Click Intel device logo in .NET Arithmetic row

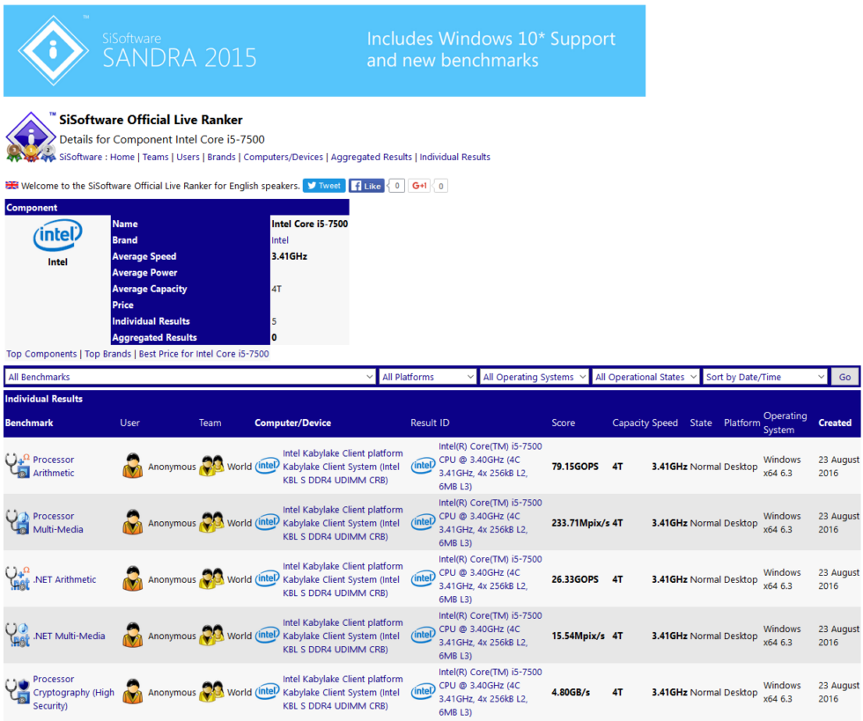[268, 578]
